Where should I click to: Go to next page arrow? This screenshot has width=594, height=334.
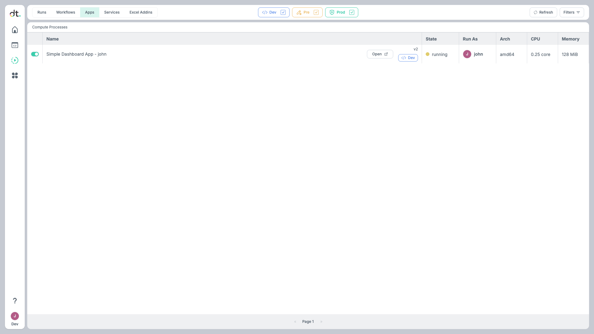pos(321,322)
